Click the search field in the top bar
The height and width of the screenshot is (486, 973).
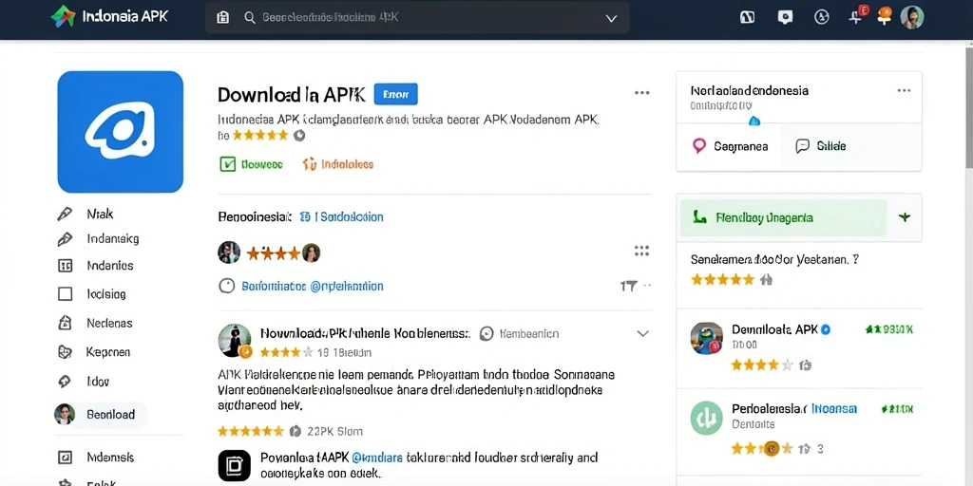click(x=417, y=17)
